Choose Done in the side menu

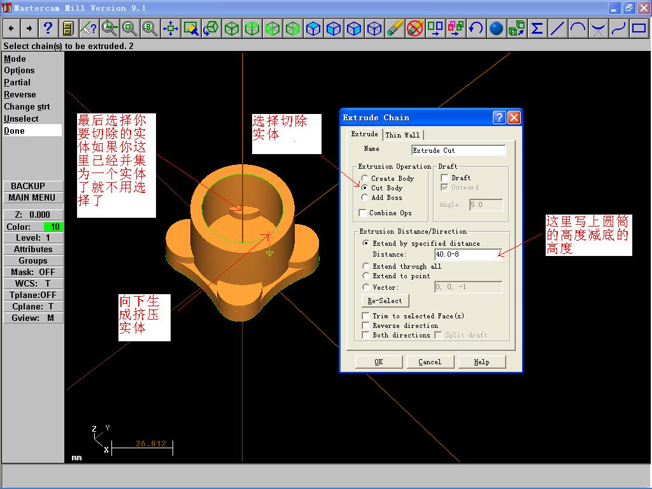(x=32, y=131)
